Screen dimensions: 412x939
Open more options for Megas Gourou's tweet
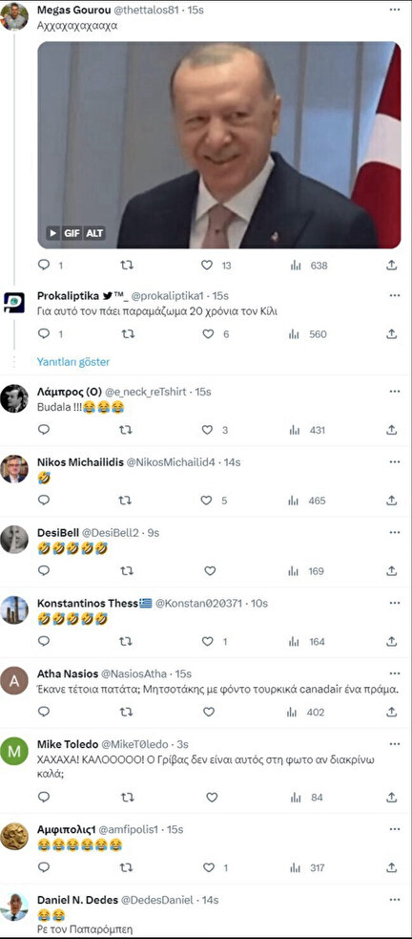click(395, 11)
